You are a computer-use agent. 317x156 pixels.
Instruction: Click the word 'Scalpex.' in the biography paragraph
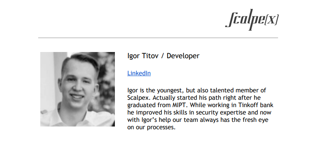[x=139, y=98]
